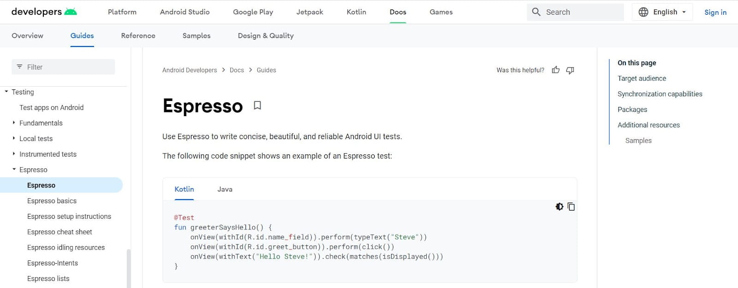Bookmark the Espresso page
Viewport: 738px width, 288px height.
tap(257, 106)
